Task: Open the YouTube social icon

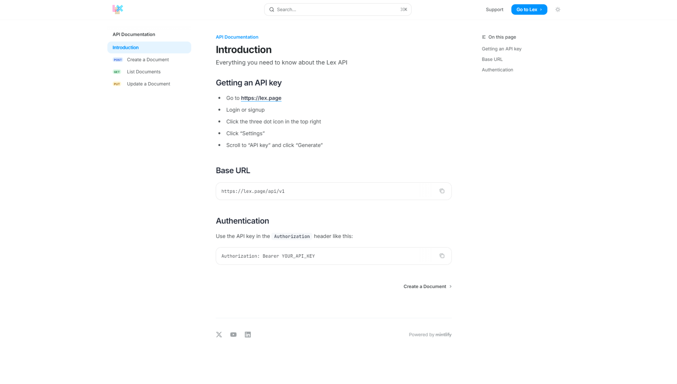Action: click(x=233, y=335)
